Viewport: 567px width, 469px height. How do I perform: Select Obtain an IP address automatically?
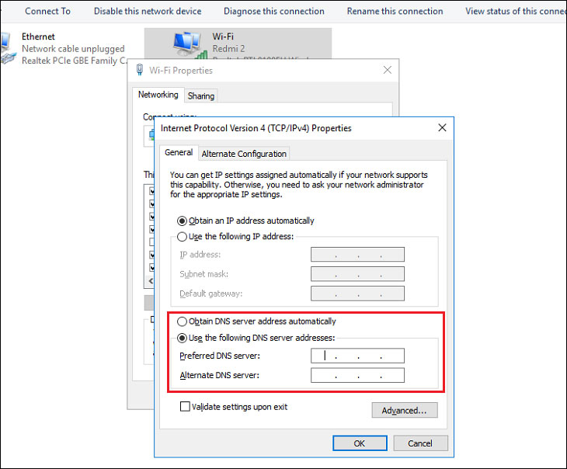tap(183, 221)
